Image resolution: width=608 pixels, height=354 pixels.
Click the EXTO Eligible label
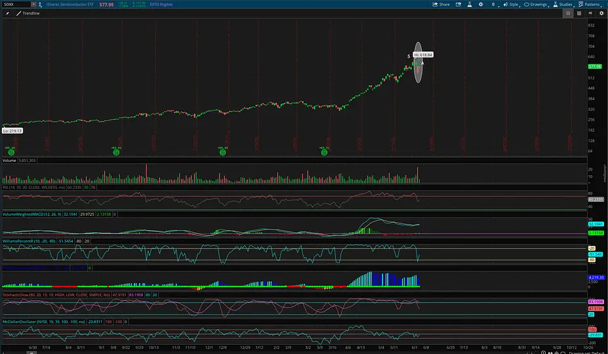(x=161, y=5)
